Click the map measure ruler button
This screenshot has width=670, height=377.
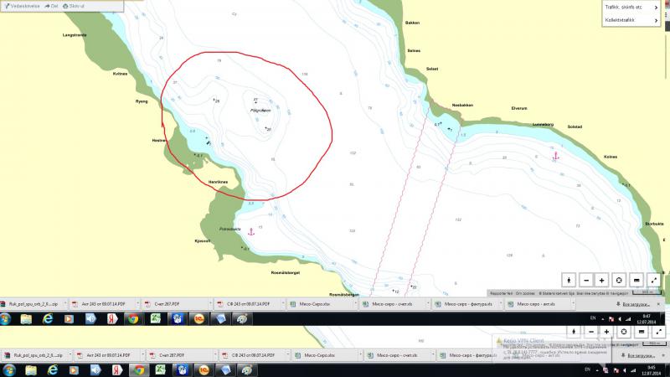[636, 279]
